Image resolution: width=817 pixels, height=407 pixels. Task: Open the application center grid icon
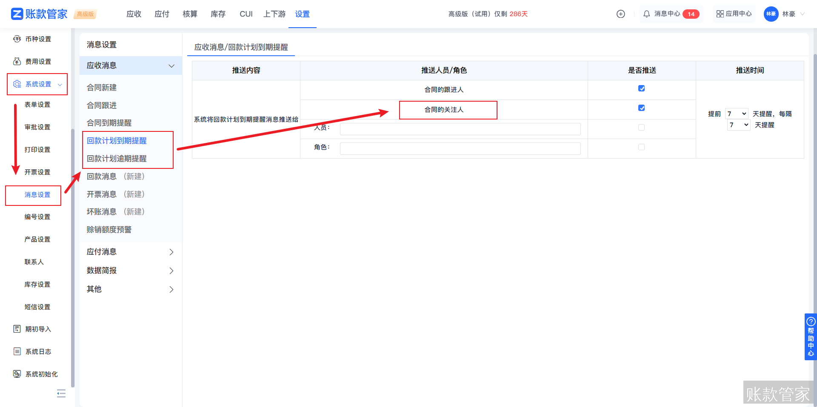coord(720,14)
